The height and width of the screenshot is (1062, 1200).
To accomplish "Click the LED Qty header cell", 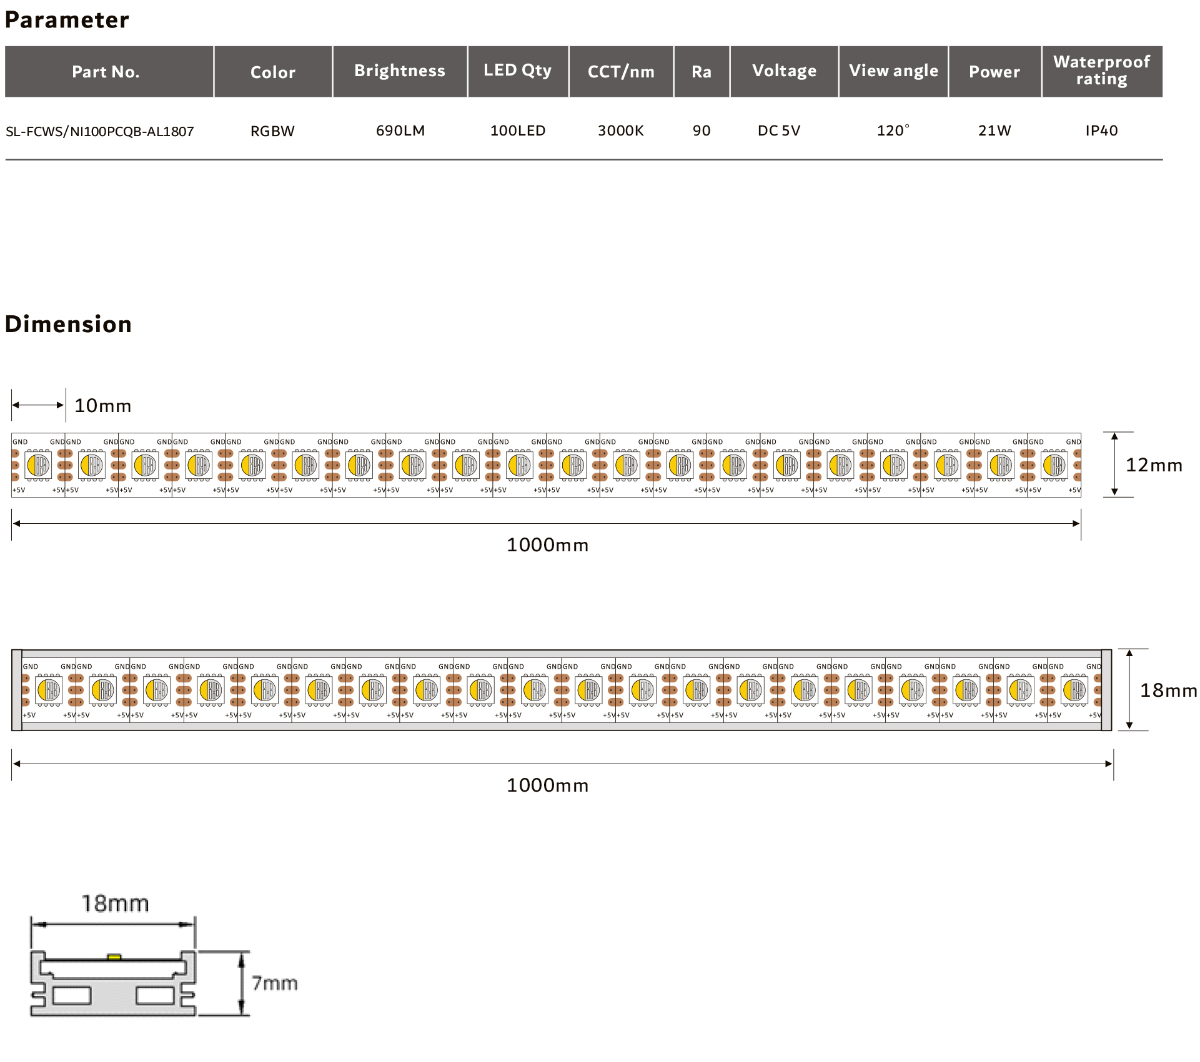I will tap(518, 71).
